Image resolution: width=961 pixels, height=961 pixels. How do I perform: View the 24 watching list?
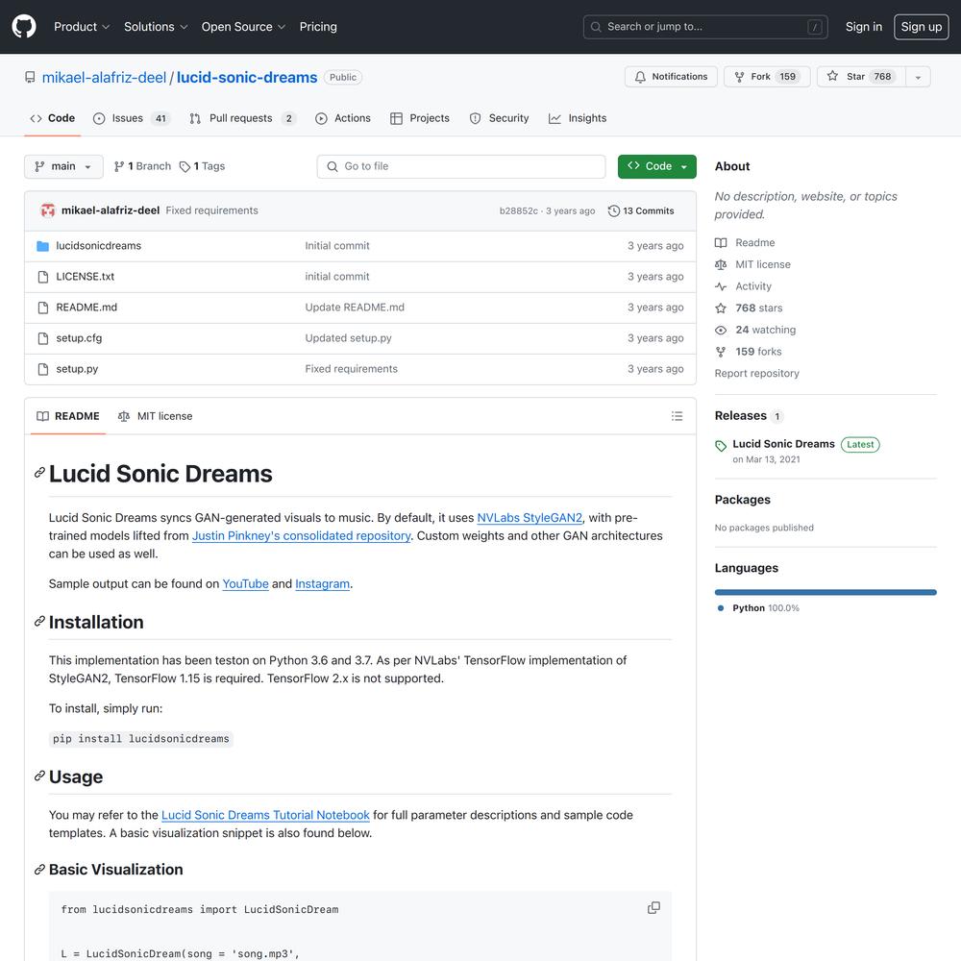tap(755, 330)
